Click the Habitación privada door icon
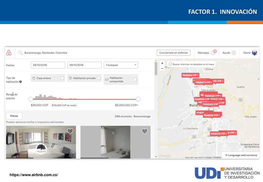The height and width of the screenshot is (182, 263). (x=70, y=78)
